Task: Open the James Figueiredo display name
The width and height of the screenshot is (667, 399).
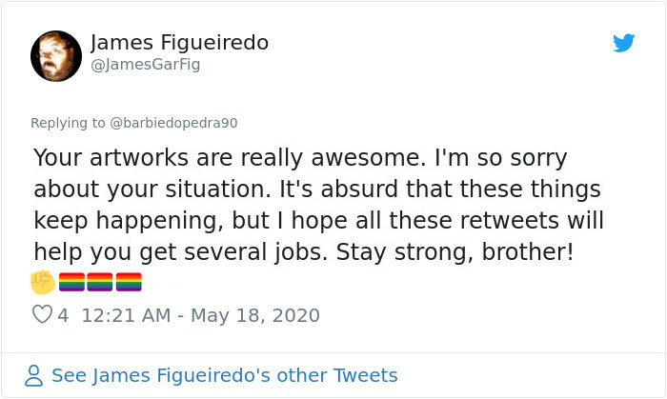Action: [x=179, y=43]
